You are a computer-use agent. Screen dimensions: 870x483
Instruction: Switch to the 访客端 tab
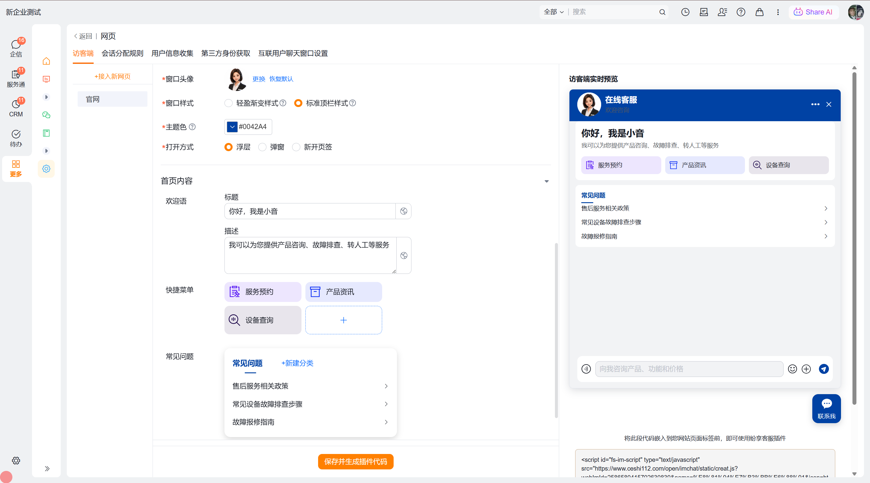coord(83,53)
